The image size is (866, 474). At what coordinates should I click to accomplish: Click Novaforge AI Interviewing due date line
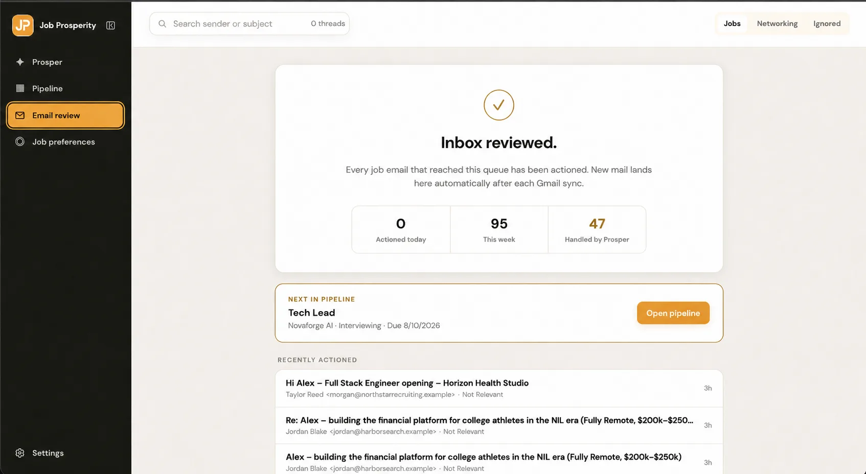[x=364, y=325]
